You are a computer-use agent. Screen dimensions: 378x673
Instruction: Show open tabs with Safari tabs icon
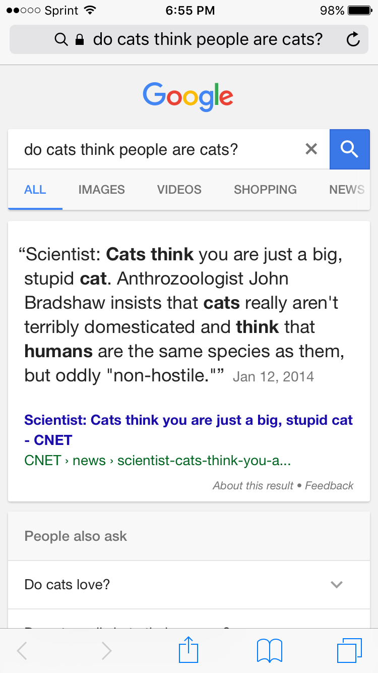tap(349, 650)
